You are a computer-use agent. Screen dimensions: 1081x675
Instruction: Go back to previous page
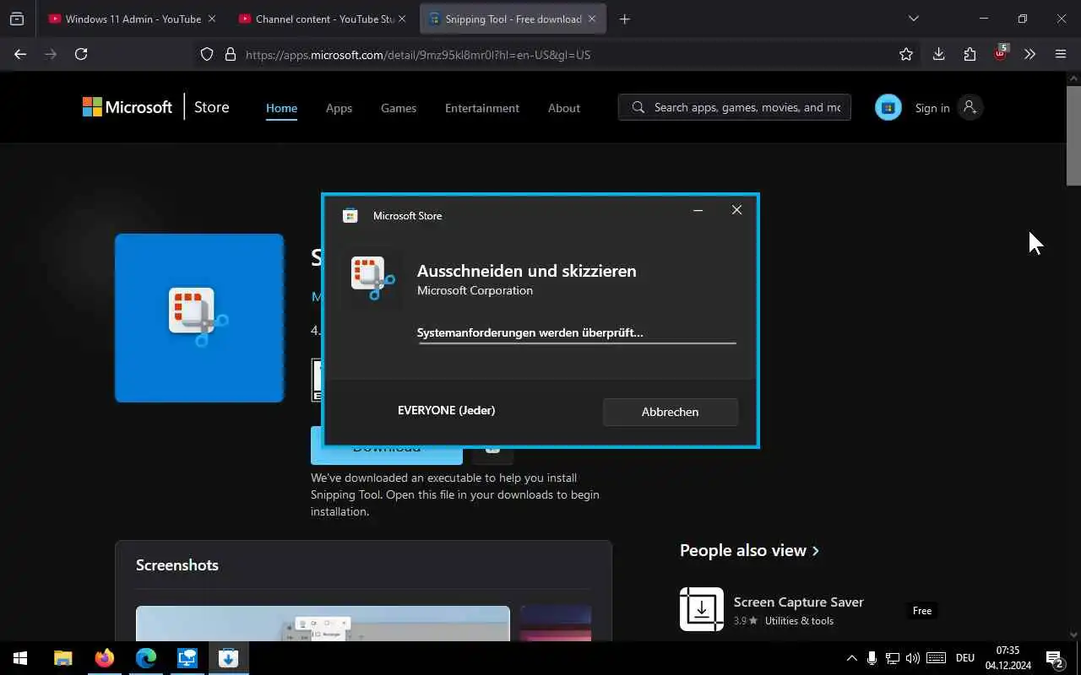(x=20, y=54)
